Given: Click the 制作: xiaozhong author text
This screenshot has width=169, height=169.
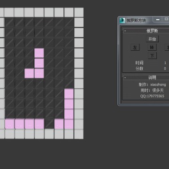Looking at the screenshot, I should pyautogui.click(x=152, y=84).
